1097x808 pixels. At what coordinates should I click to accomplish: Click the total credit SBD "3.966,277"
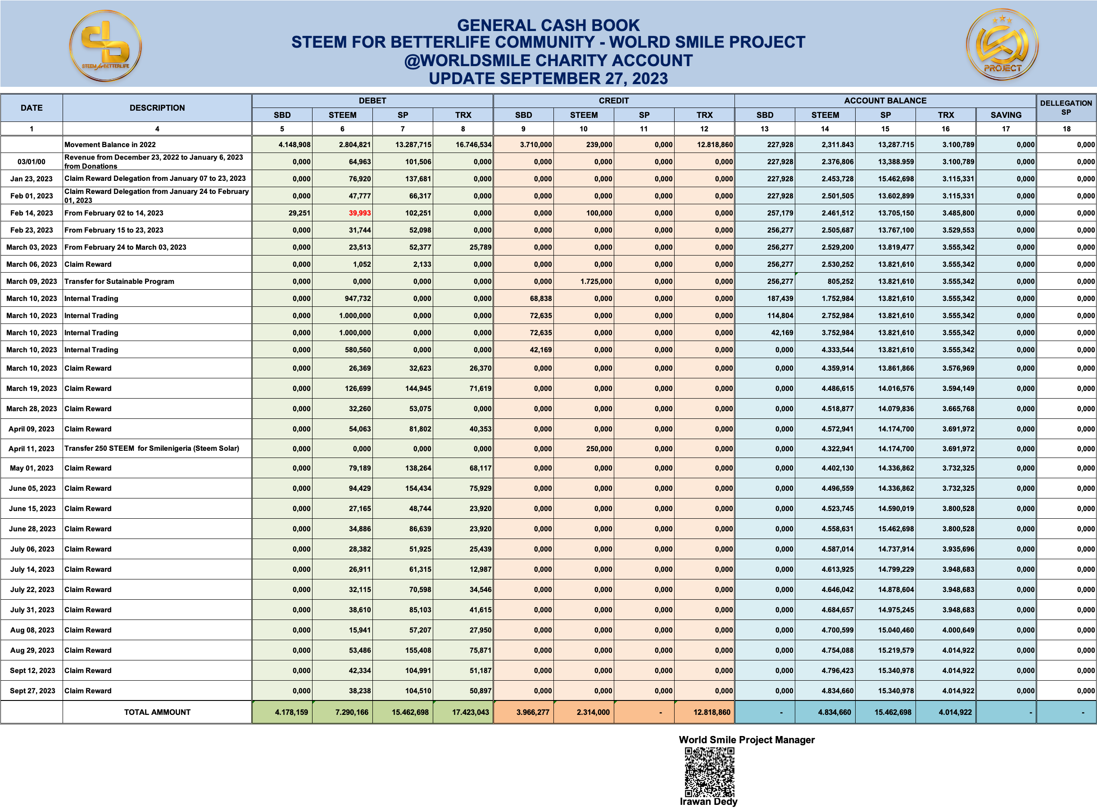(533, 713)
